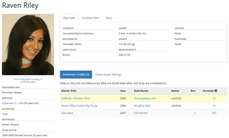Screen dimensions: 229x138
Task: Click the performer profile photo
Action: coord(28,44)
